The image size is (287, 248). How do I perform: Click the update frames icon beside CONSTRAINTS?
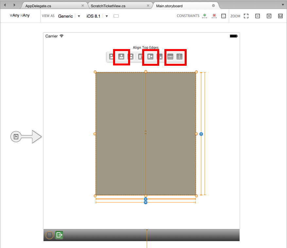(224, 16)
